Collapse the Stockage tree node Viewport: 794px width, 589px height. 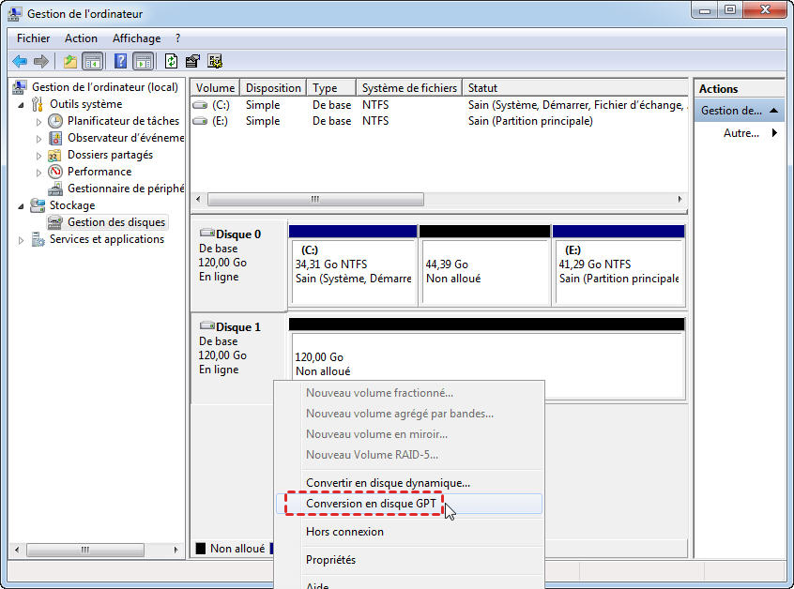point(21,206)
